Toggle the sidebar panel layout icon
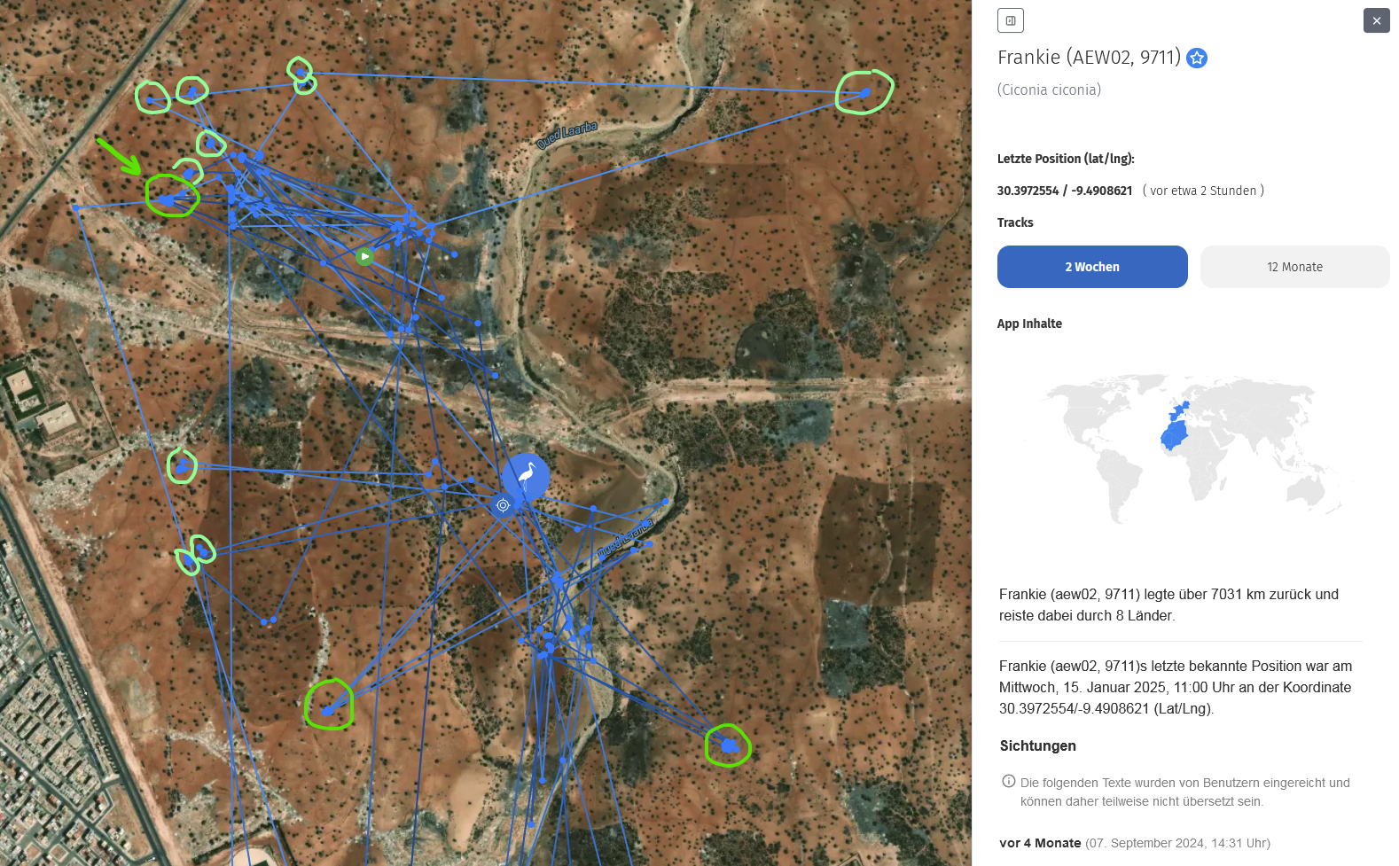This screenshot has height=866, width=1399. 1011,20
